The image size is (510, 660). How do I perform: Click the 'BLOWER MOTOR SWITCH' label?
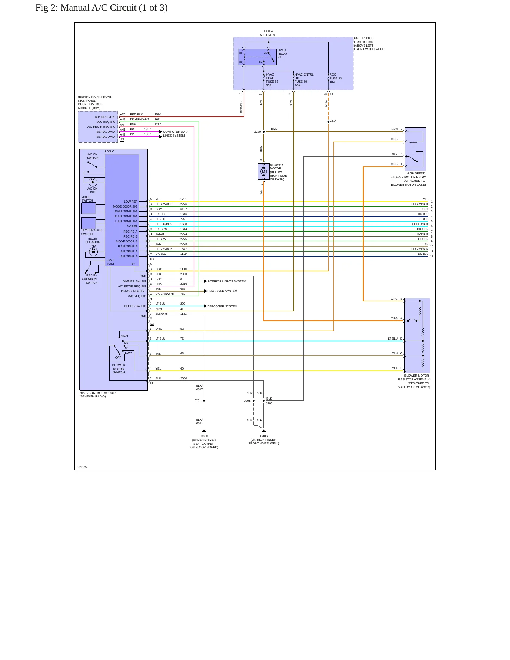pyautogui.click(x=119, y=369)
